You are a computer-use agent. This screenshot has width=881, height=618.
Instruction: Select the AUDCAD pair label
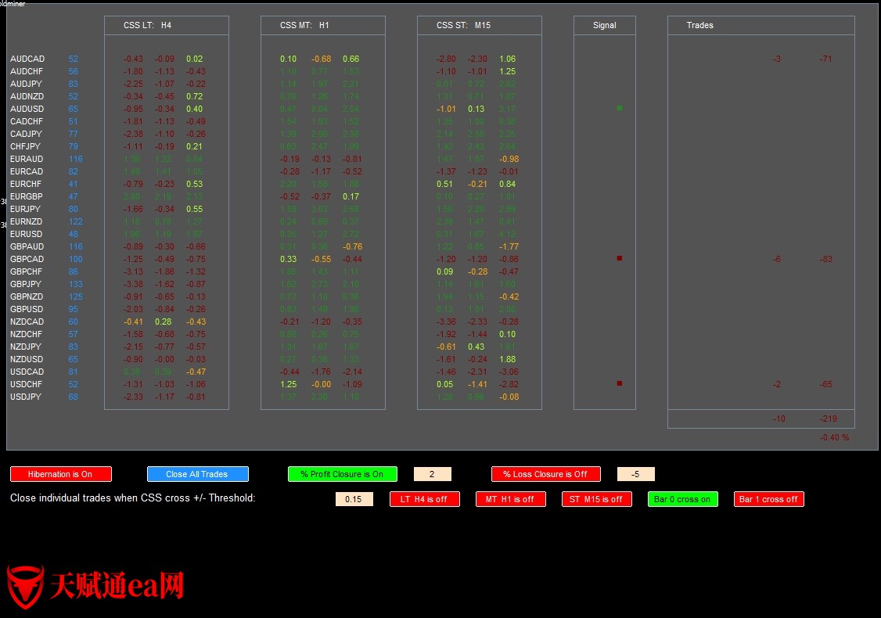pyautogui.click(x=27, y=59)
